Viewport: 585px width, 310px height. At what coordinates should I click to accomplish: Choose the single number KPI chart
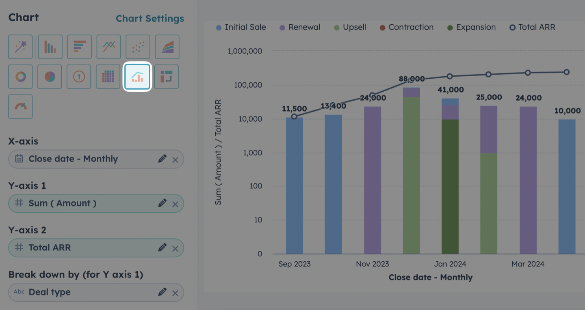coord(79,76)
